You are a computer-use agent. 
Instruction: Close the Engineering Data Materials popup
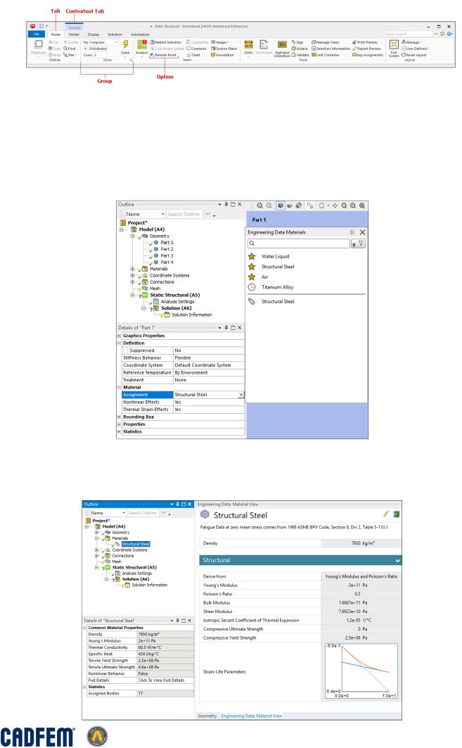point(362,232)
